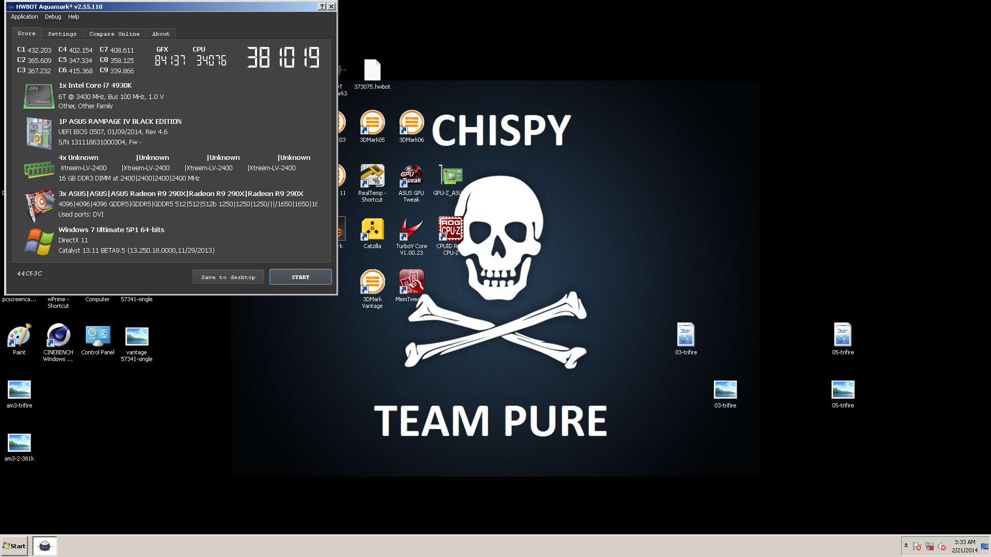Image resolution: width=991 pixels, height=557 pixels.
Task: Open the Paint shortcut
Action: pos(19,339)
